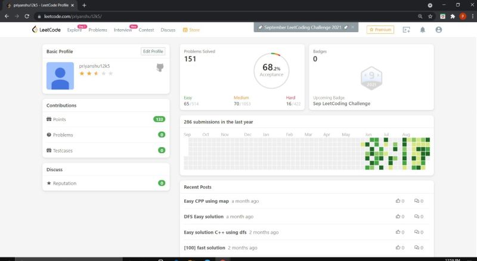Open Easy solution C++ using dfs post
477x261 pixels.
(215, 232)
